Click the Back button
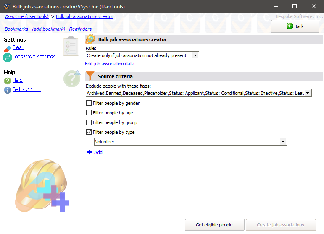Viewport: 324px width, 234px height. coord(295,26)
